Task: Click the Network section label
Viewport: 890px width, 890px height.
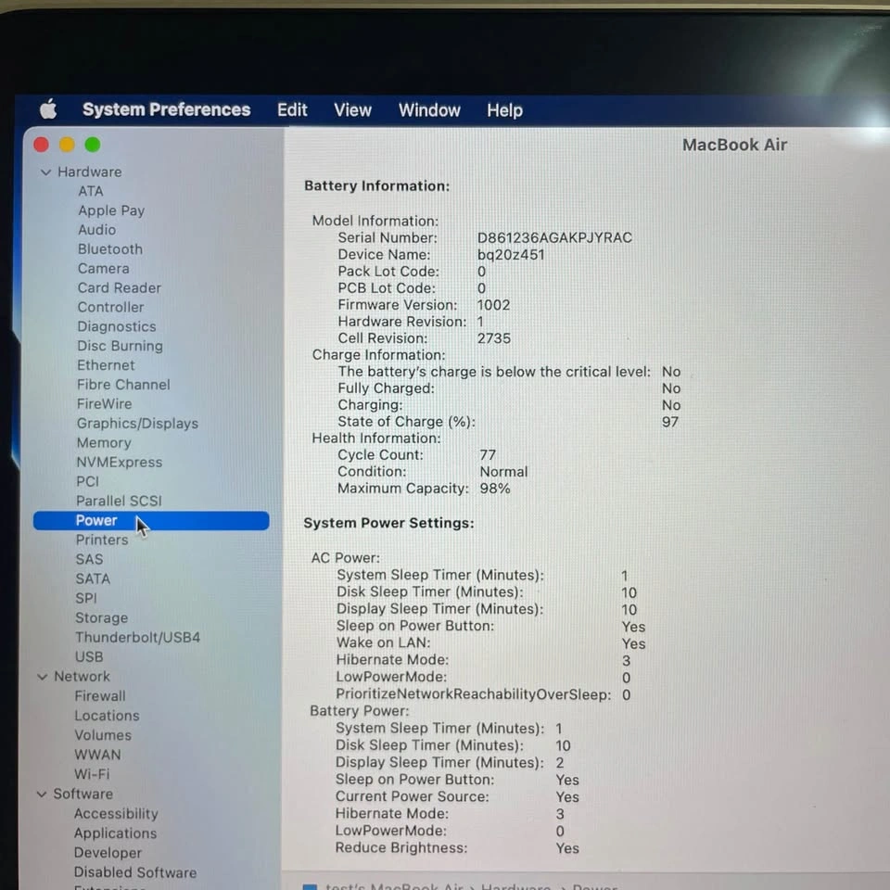Action: coord(82,677)
